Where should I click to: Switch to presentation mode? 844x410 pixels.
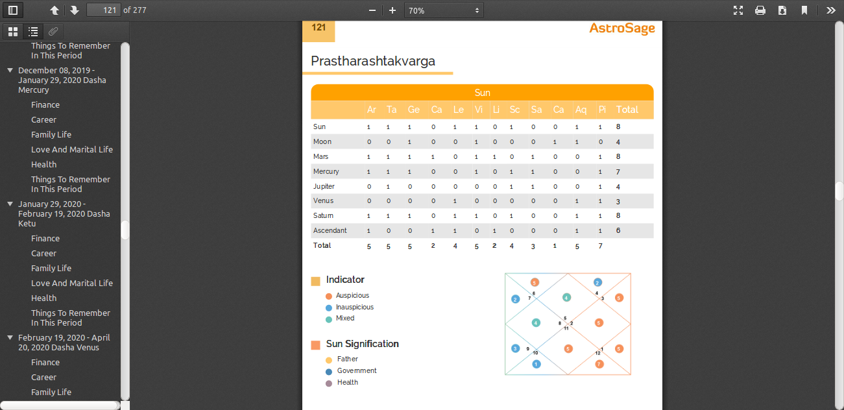tap(738, 10)
